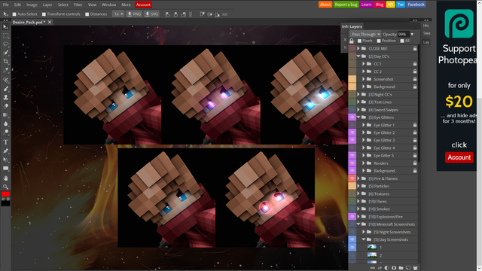
Task: Select the Hand tool
Action: [x=5, y=178]
